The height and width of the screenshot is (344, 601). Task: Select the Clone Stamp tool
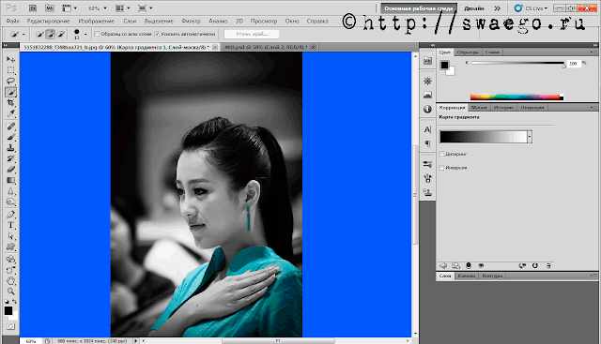[10, 148]
